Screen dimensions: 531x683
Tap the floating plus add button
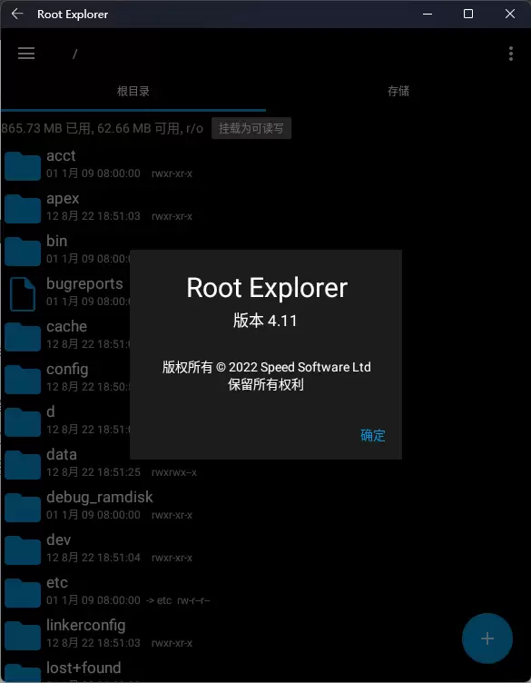487,638
